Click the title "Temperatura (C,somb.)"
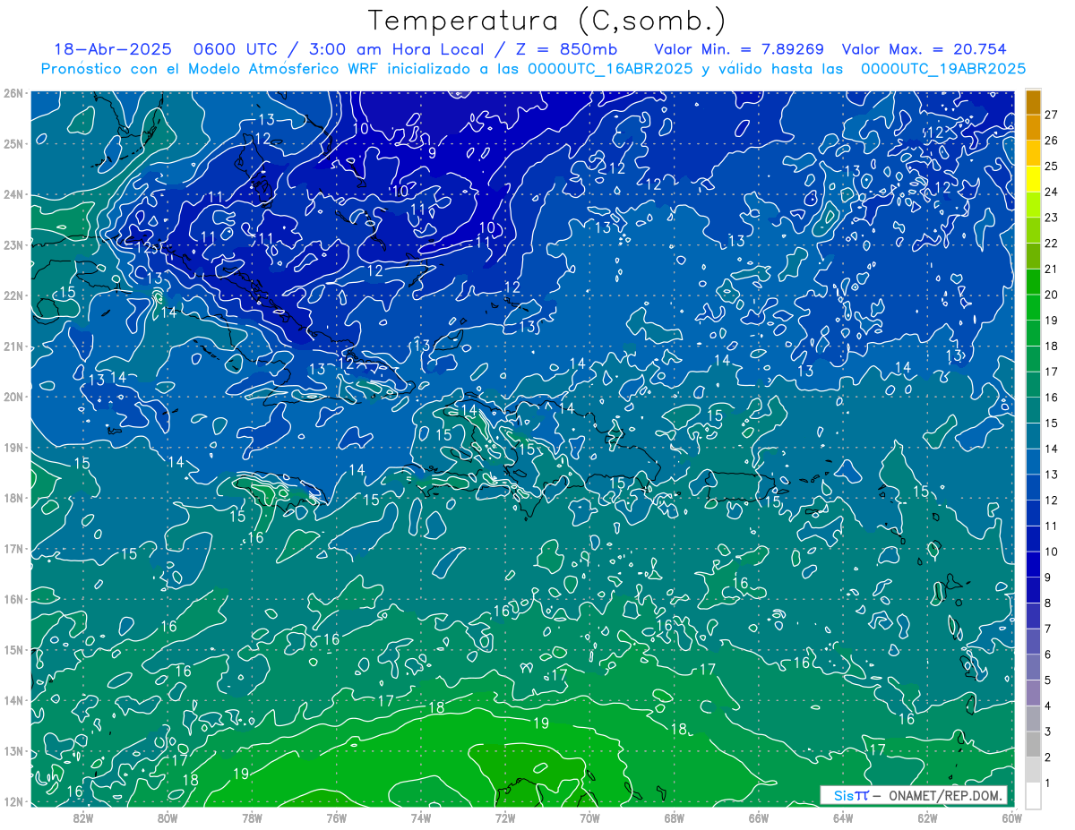1075x830 pixels. (x=547, y=21)
